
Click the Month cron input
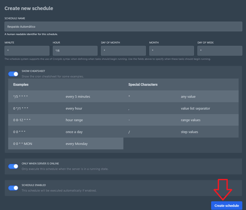point(171,51)
